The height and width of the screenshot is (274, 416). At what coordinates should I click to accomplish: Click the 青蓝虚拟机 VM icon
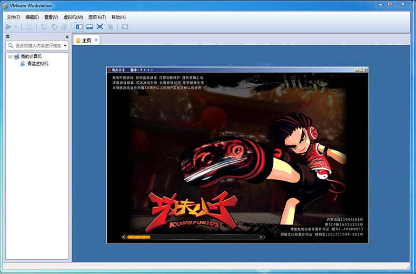[23, 64]
